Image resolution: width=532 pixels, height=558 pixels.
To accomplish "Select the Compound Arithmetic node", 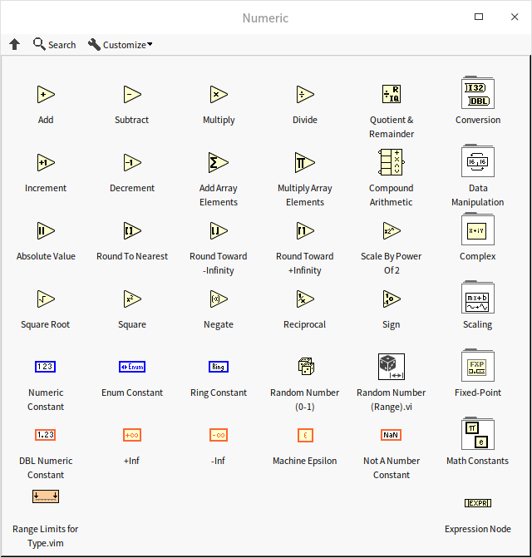I will tap(391, 162).
